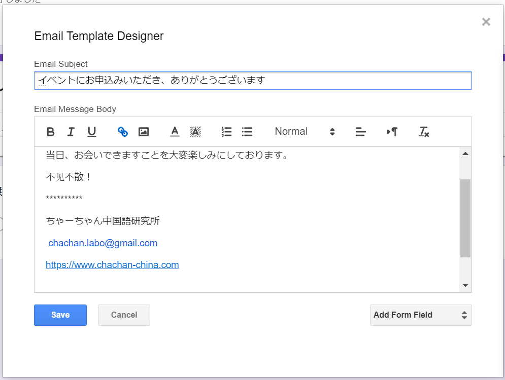Toggle underline formatting
The image size is (505, 380).
pyautogui.click(x=92, y=132)
